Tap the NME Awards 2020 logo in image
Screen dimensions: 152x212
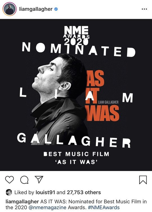tap(76, 35)
